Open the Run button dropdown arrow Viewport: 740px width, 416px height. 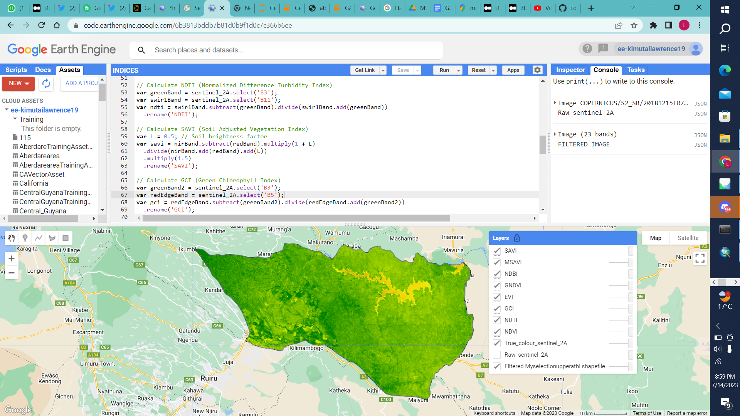point(458,70)
